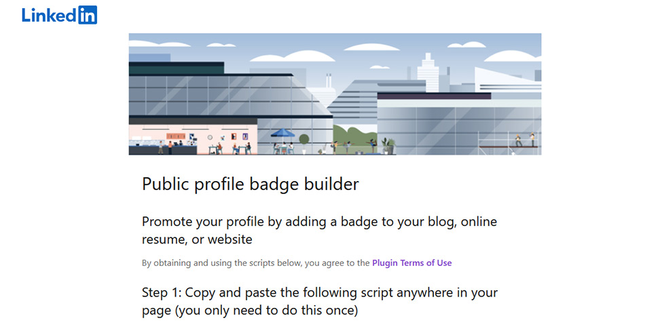Click the 'By obtaining and using the scripts' text
Viewport: 658px width, 329px height.
(256, 263)
